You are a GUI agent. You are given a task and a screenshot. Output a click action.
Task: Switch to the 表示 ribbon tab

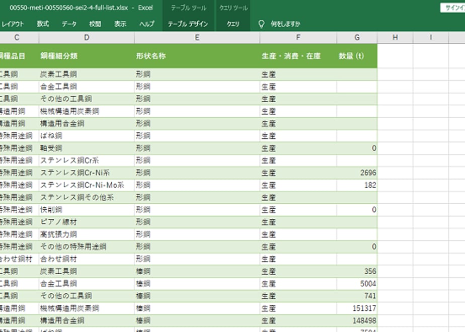120,24
